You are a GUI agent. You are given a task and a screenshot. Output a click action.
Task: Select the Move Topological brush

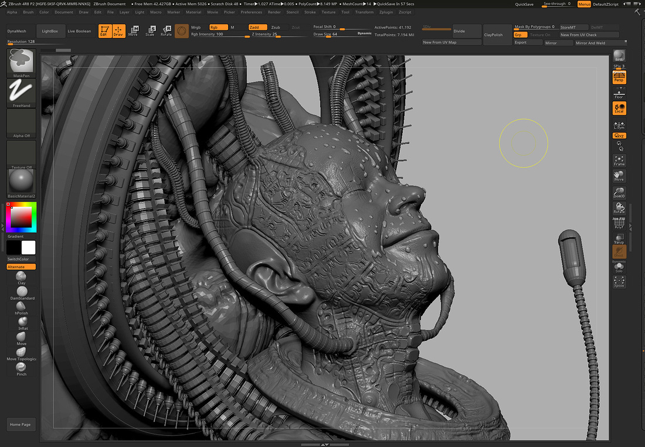[x=21, y=354]
